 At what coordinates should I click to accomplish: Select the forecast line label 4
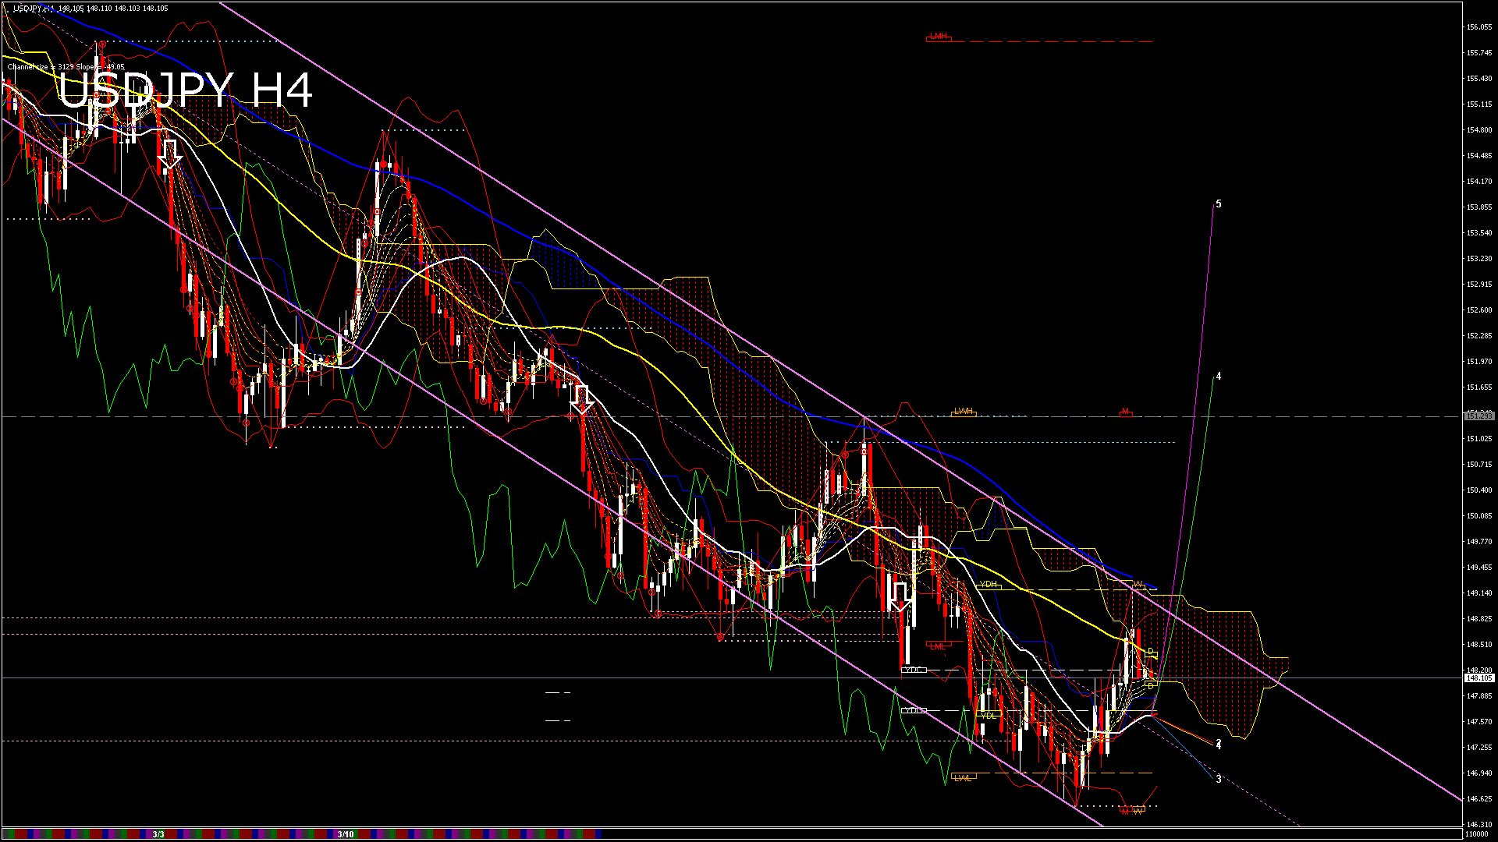point(1219,377)
